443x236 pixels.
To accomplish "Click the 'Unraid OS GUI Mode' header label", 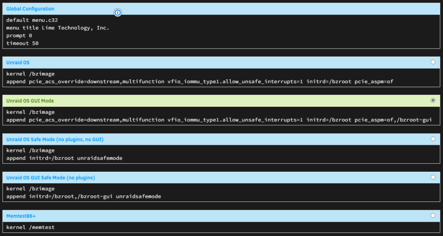I will pos(30,101).
